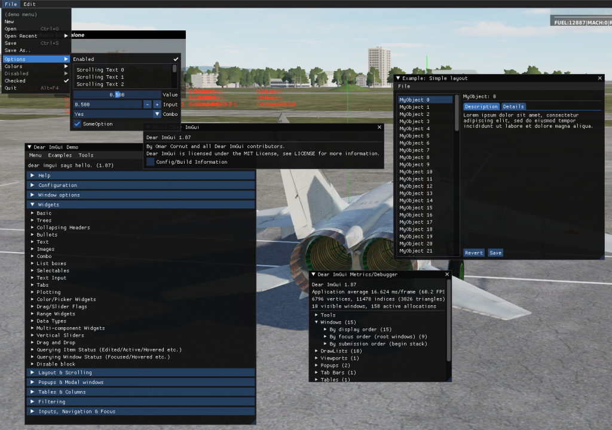Increase Input value with plus button

pos(157,105)
